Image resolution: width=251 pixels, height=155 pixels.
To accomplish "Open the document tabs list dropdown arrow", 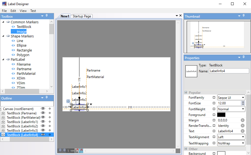I will [177, 16].
